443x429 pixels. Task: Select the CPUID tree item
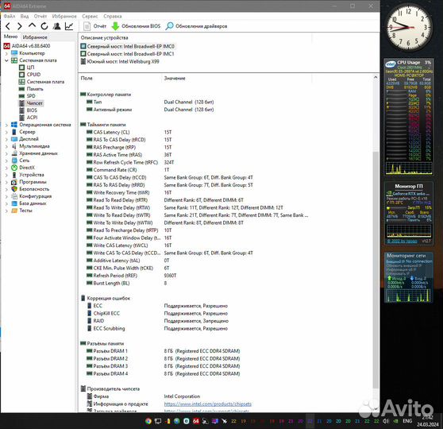point(33,75)
